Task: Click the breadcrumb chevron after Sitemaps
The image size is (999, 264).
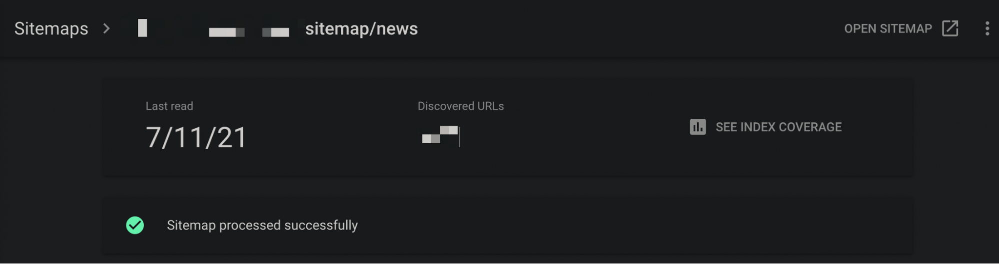Action: point(106,28)
